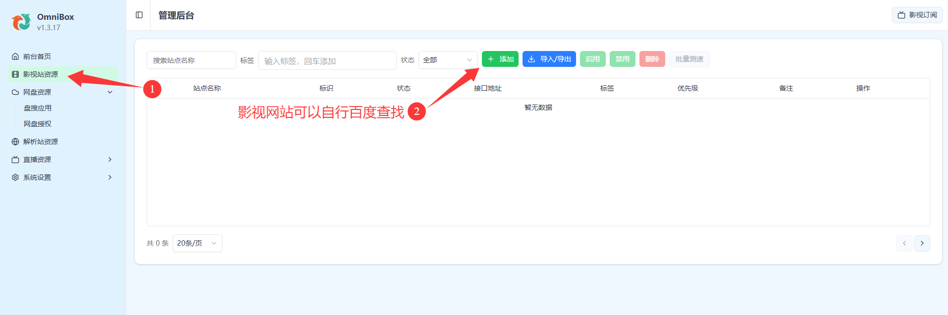Click the 管理后台 page title

[176, 15]
